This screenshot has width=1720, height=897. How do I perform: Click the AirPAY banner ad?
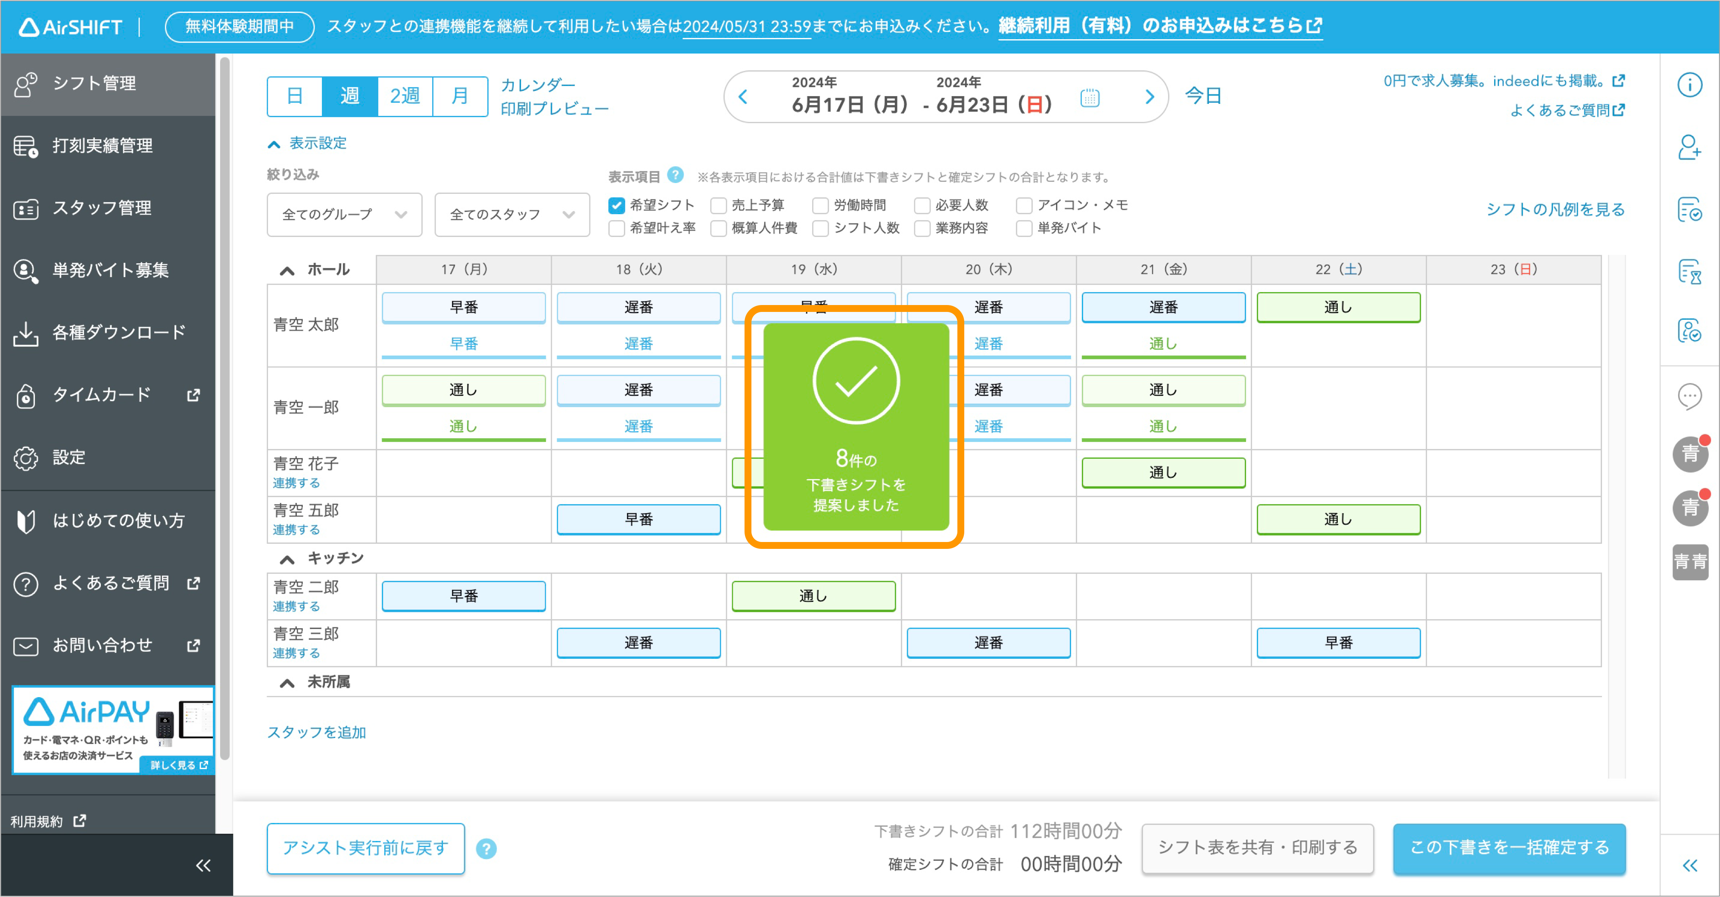tap(113, 730)
